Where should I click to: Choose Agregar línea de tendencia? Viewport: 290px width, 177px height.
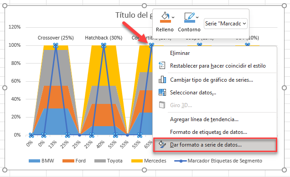pyautogui.click(x=204, y=119)
